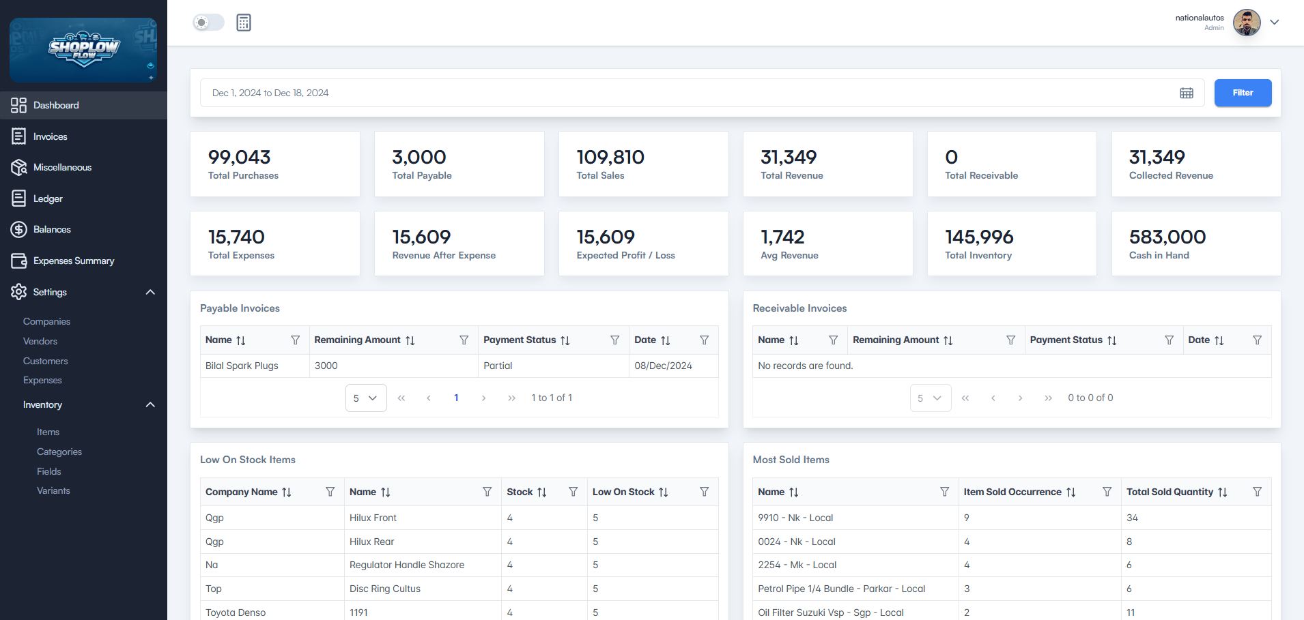
Task: Click the filter funnel on Payment Status column
Action: tap(615, 340)
